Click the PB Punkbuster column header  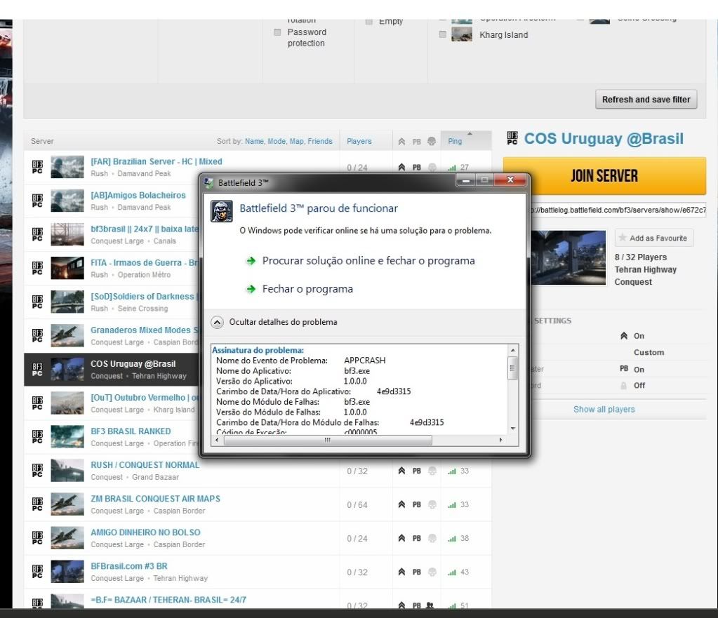point(416,142)
